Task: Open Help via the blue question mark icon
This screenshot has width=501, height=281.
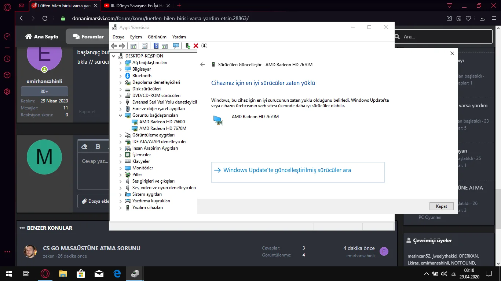Action: (x=156, y=46)
